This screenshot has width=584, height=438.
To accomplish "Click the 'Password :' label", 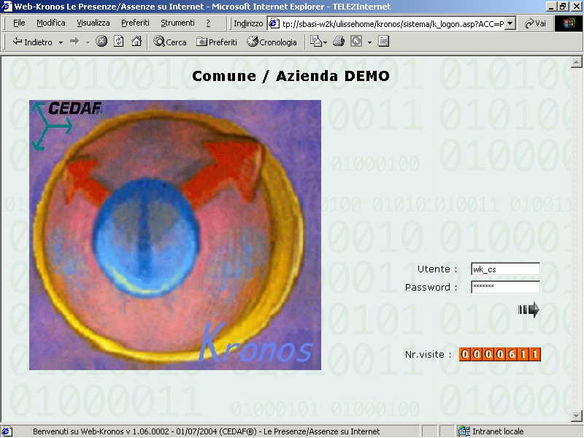I will pyautogui.click(x=431, y=287).
